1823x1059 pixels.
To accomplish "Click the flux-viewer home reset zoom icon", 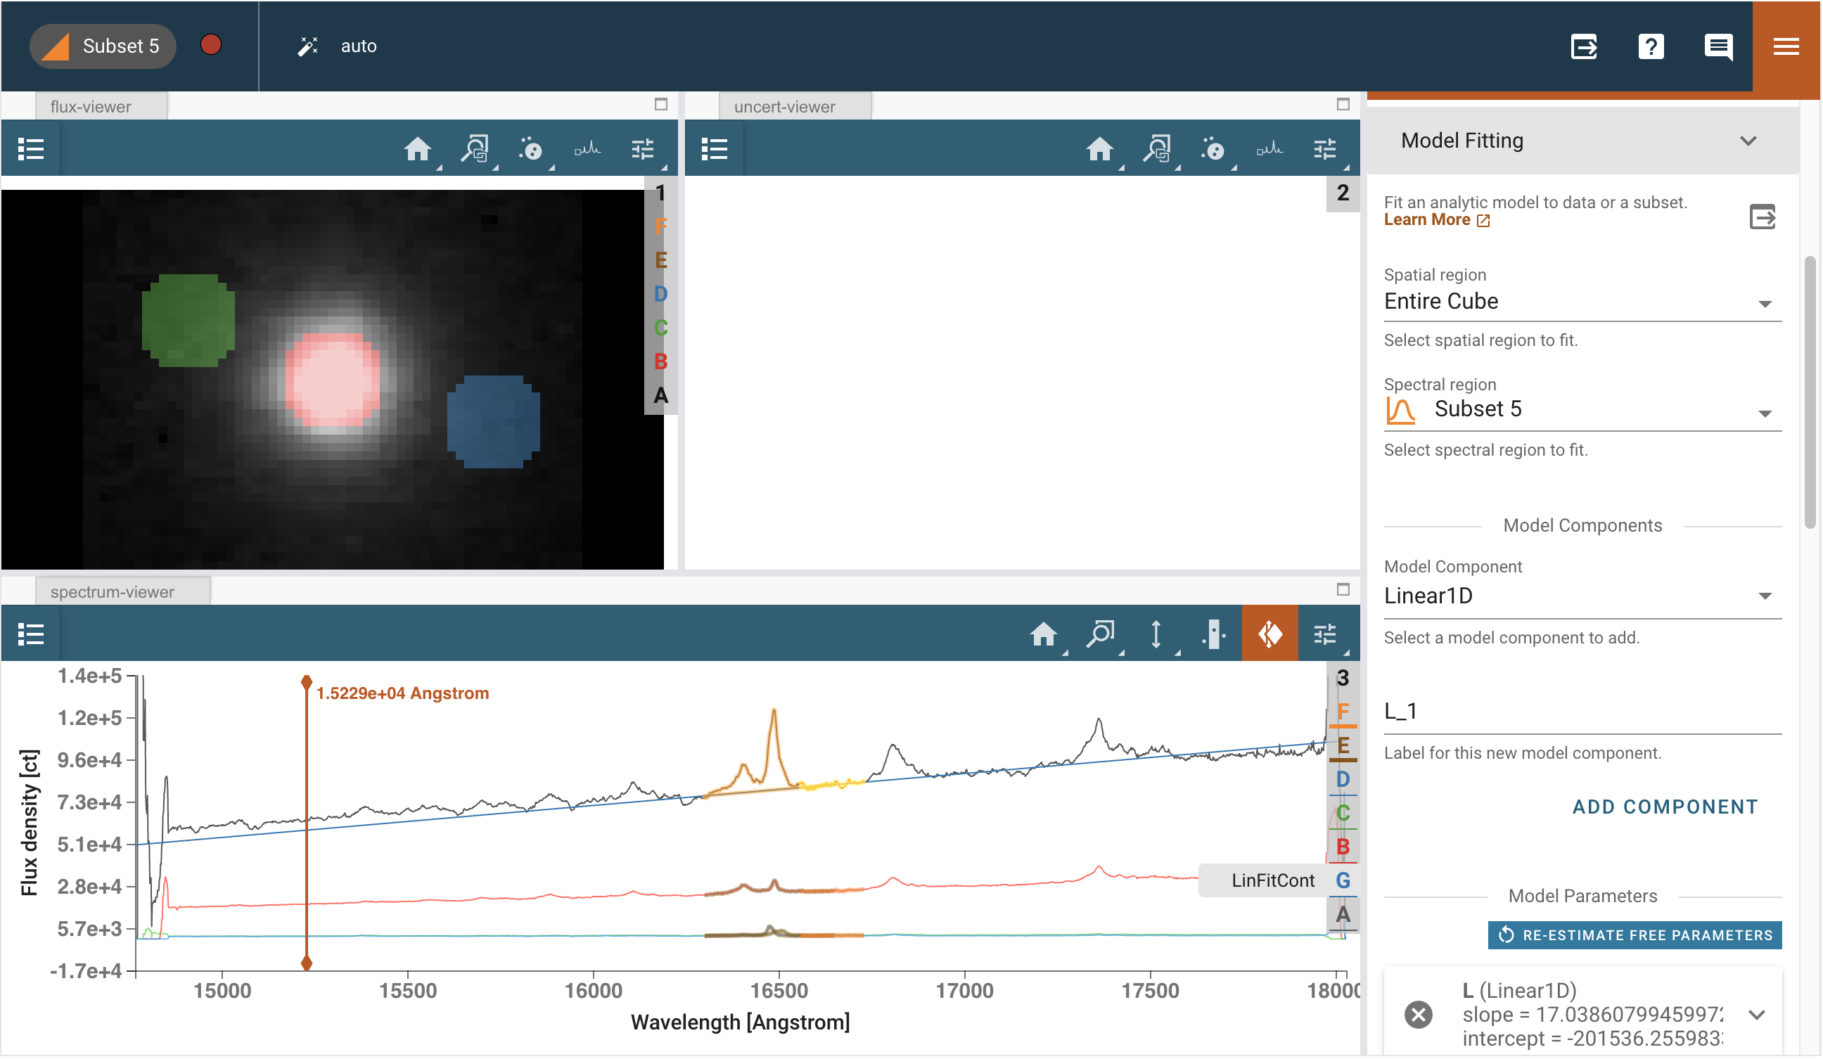I will tap(417, 150).
